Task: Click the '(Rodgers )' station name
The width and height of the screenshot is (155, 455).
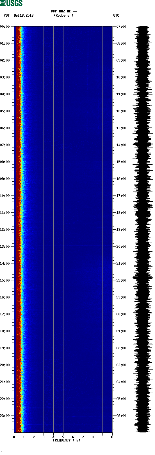Action: click(x=64, y=16)
